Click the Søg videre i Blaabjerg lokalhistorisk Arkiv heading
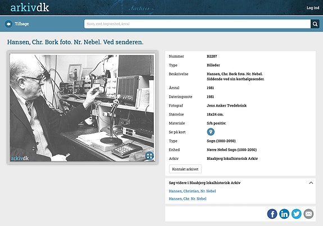This screenshot has height=226, width=323. [204, 183]
